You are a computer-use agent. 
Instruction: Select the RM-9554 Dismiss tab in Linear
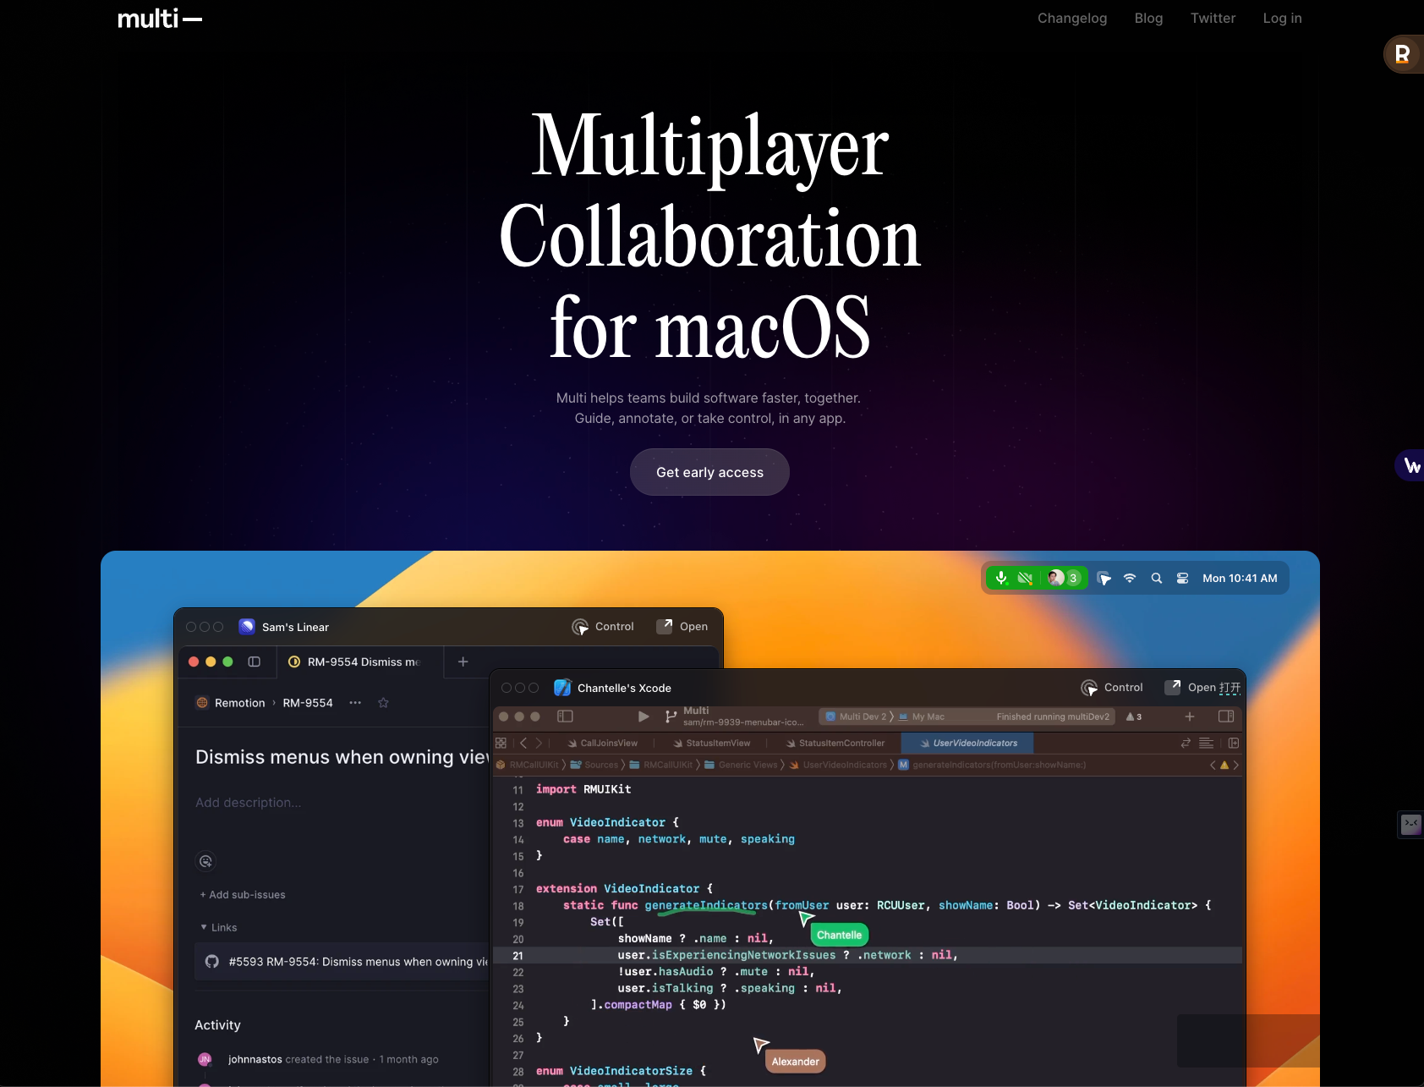click(x=359, y=662)
